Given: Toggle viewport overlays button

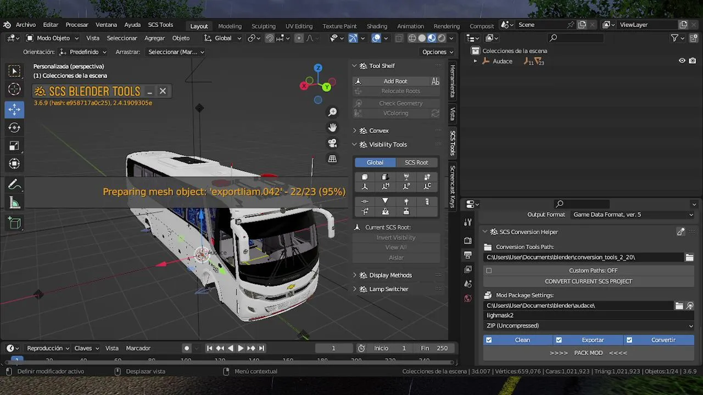Looking at the screenshot, I should pyautogui.click(x=376, y=38).
